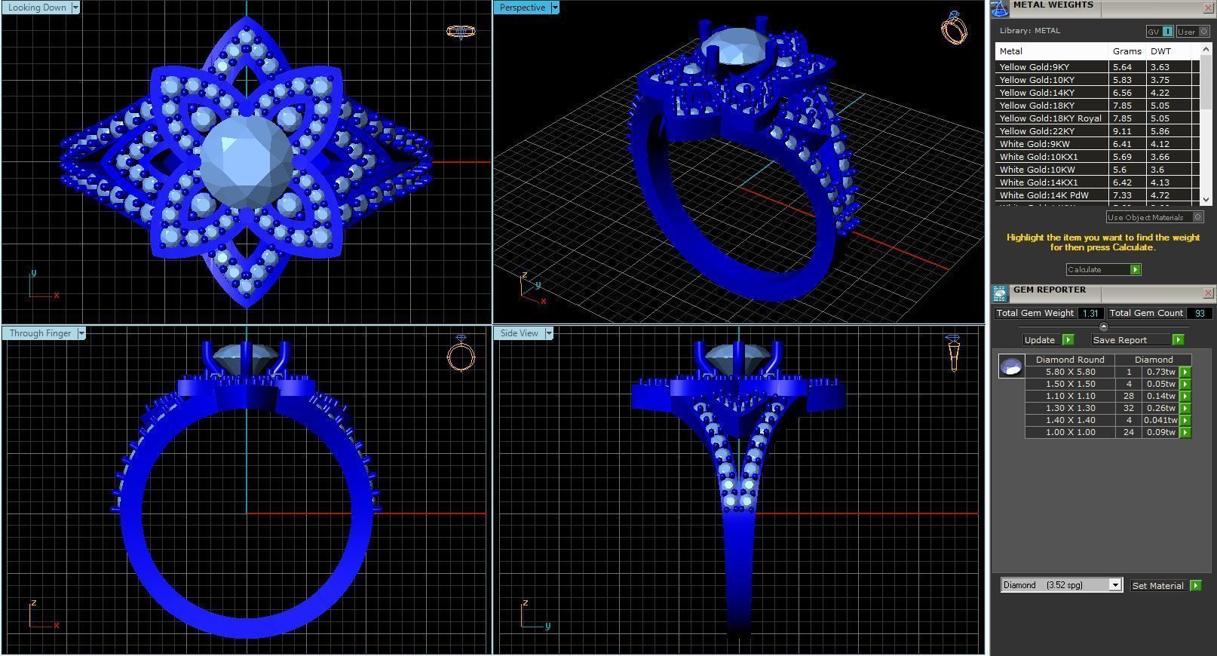Click the 0.041tw weight cell

point(1161,420)
